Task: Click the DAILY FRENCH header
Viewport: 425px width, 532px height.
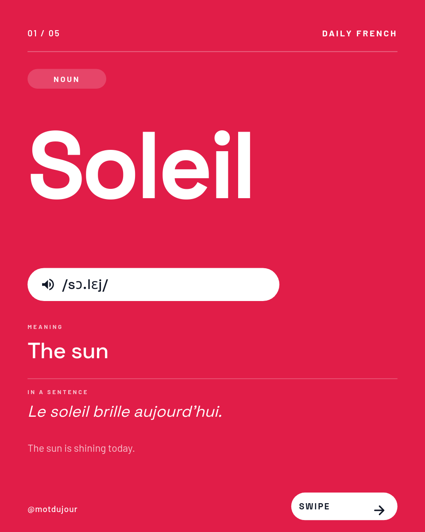Action: (359, 34)
